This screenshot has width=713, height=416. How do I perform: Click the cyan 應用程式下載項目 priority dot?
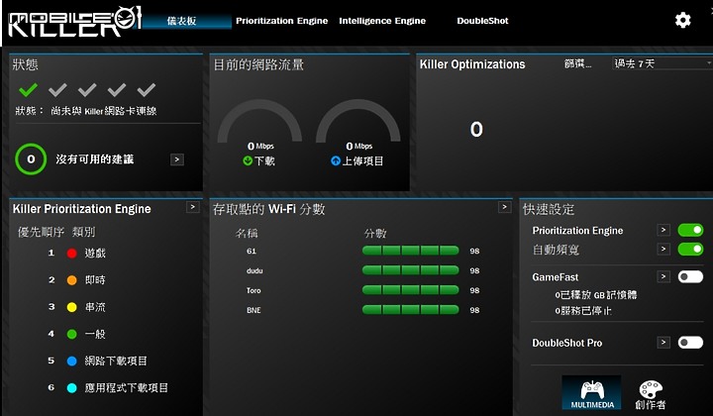pos(72,388)
